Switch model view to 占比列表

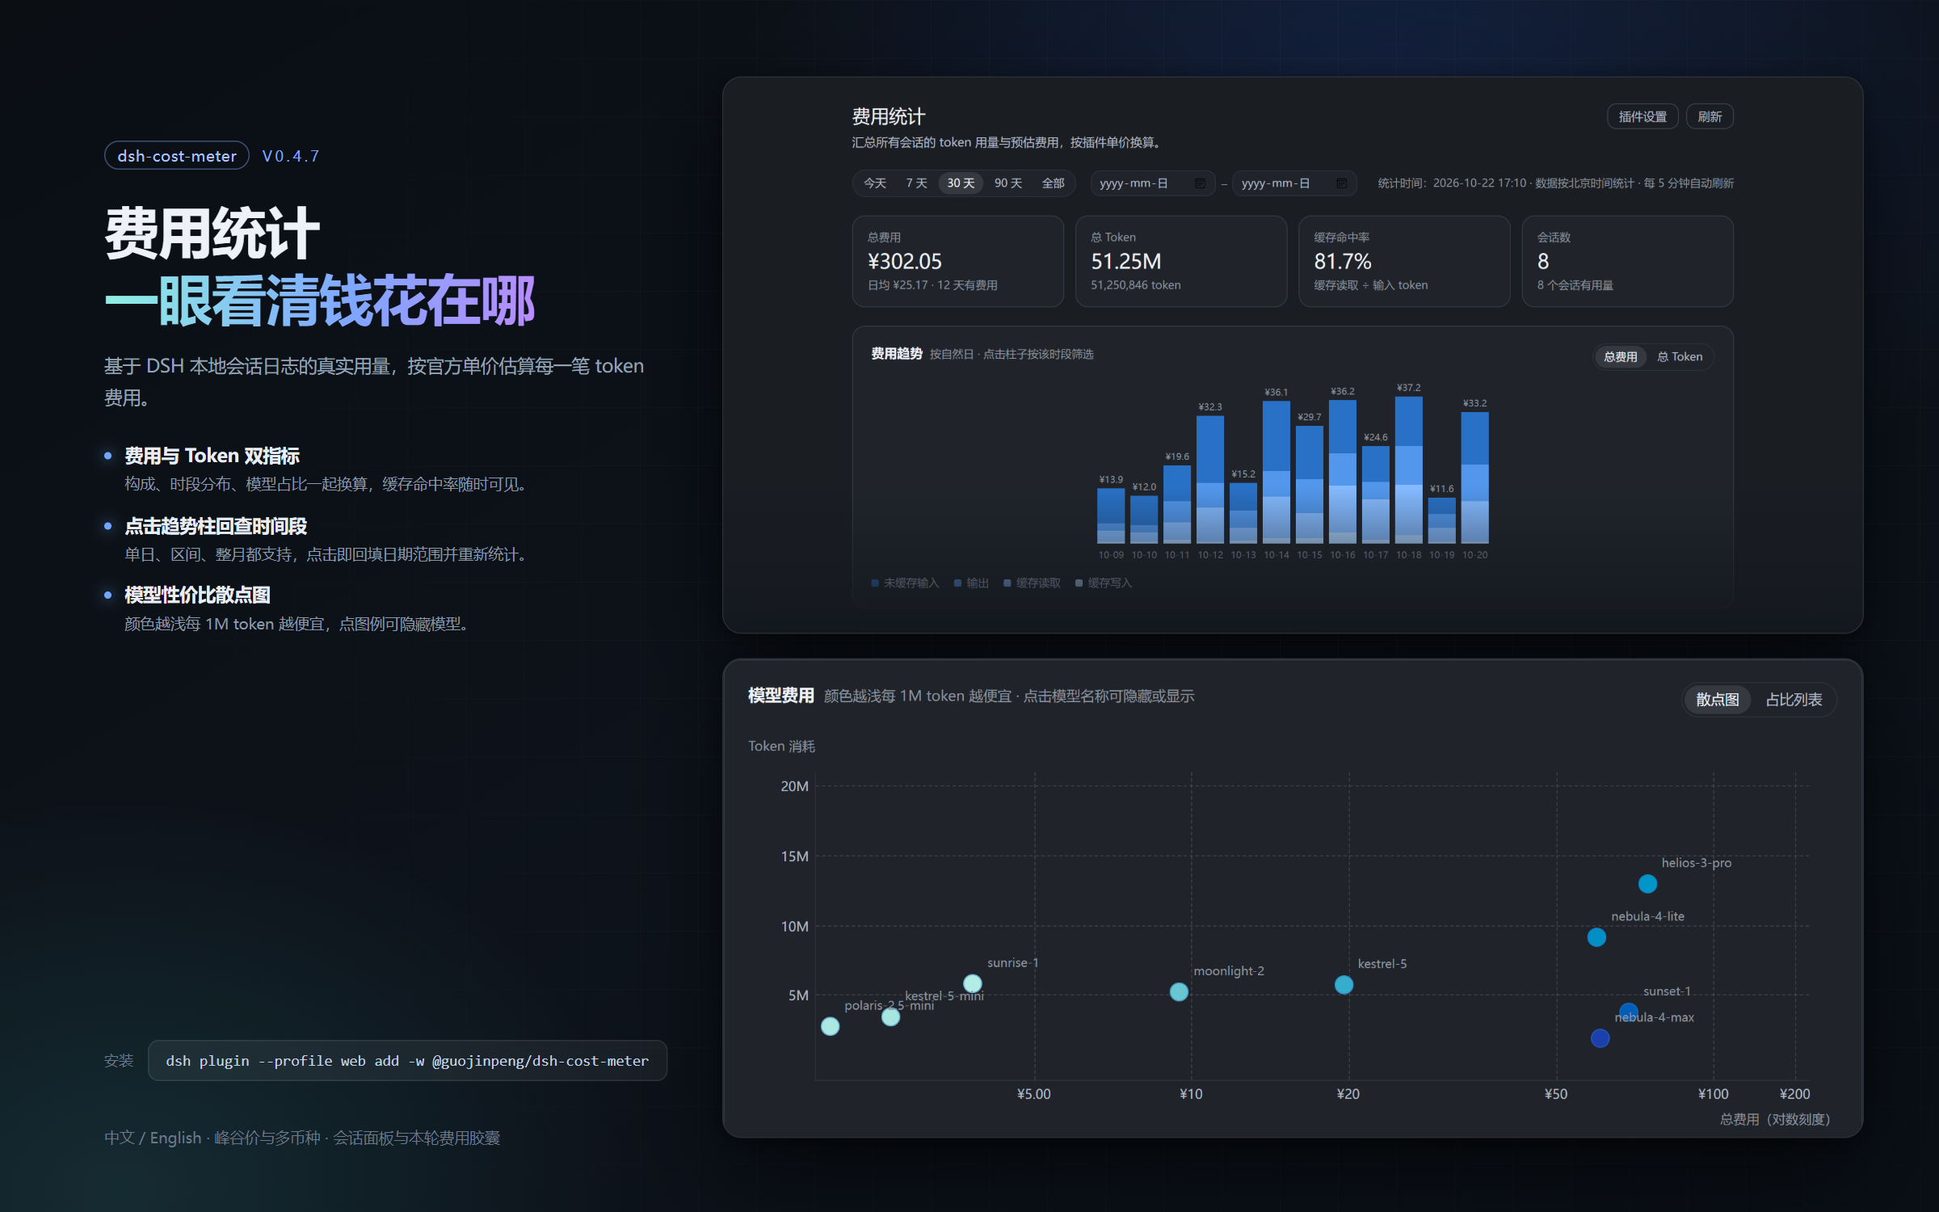(x=1794, y=700)
